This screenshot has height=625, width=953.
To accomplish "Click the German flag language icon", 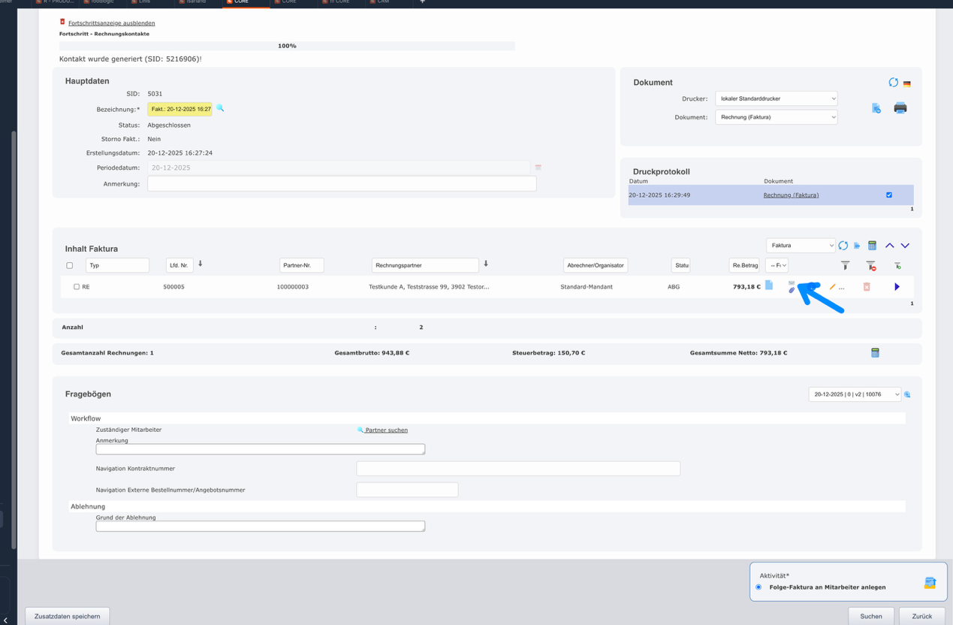I will click(907, 83).
